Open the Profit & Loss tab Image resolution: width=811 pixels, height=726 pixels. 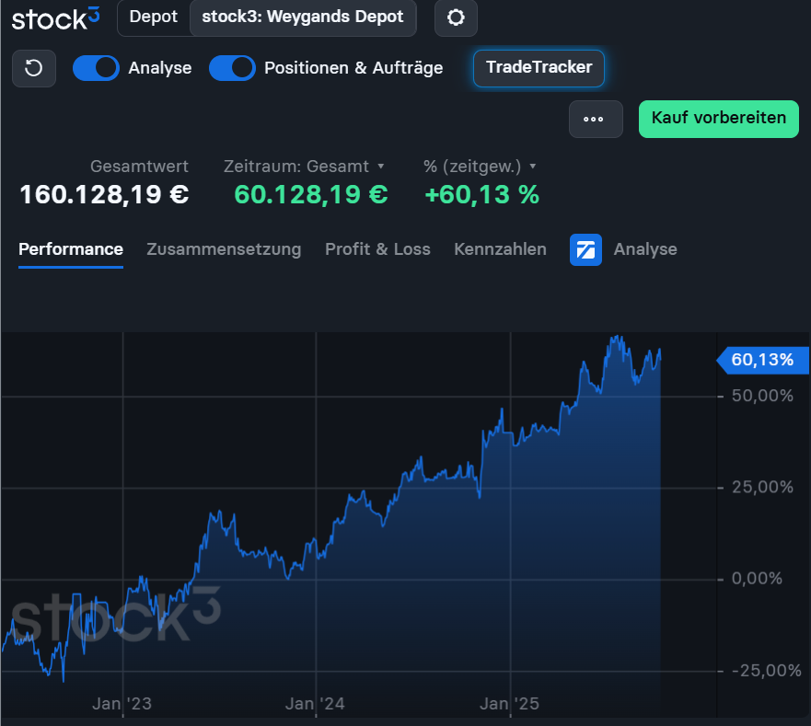(377, 249)
